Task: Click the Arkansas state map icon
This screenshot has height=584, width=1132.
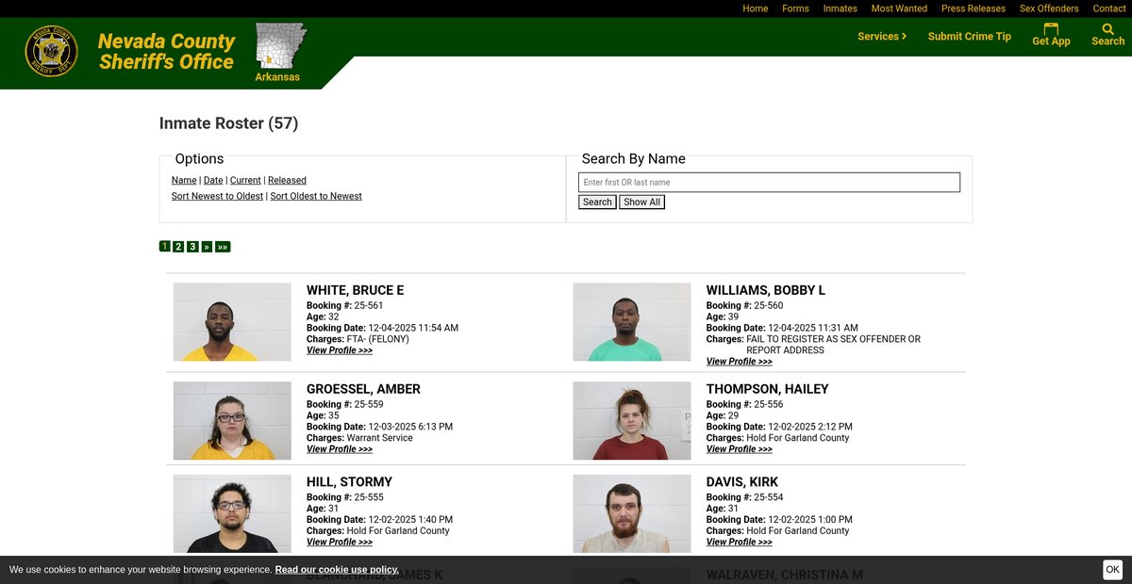Action: coord(281,45)
